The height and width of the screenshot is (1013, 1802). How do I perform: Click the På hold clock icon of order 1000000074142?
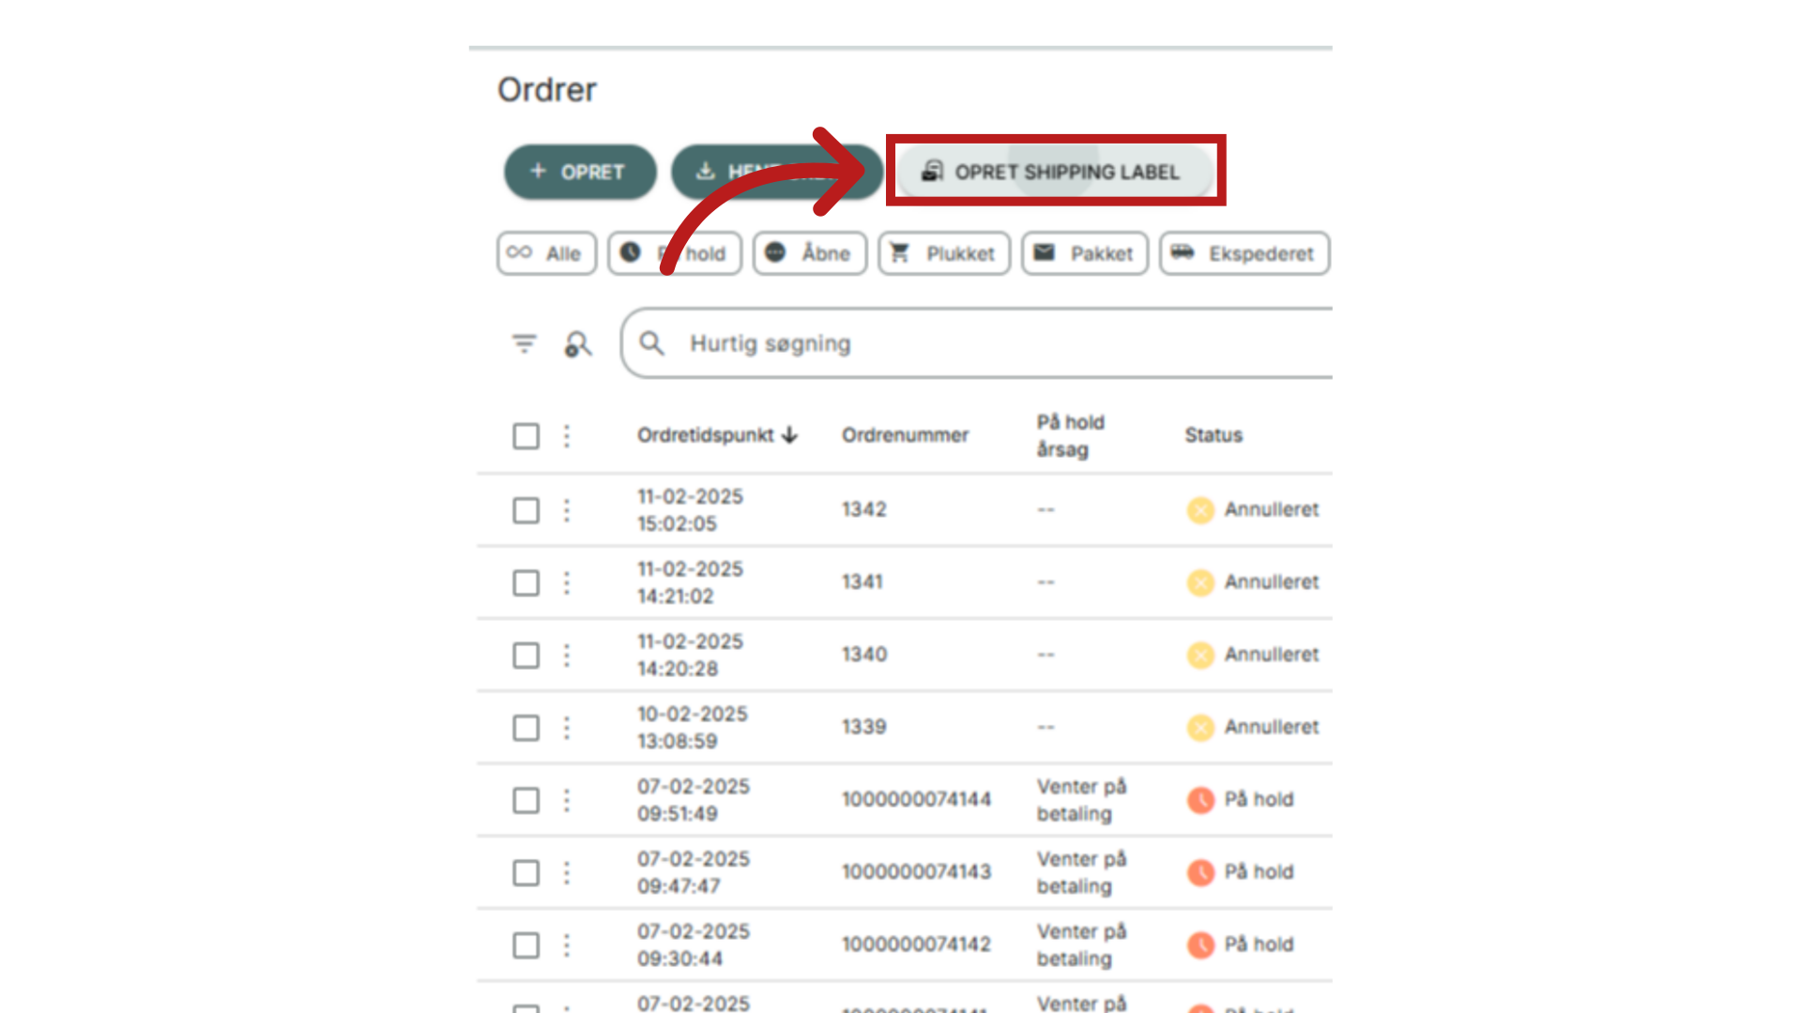point(1200,945)
